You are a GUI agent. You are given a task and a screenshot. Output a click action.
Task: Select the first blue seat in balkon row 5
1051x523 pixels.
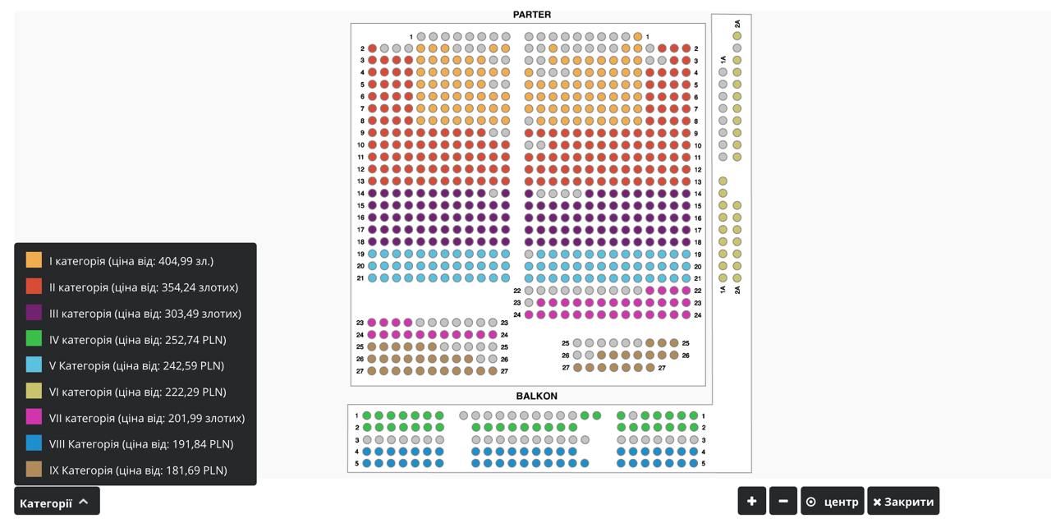coord(367,463)
